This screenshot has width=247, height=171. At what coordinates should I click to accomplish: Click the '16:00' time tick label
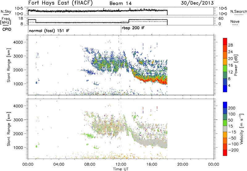[x=152, y=165]
